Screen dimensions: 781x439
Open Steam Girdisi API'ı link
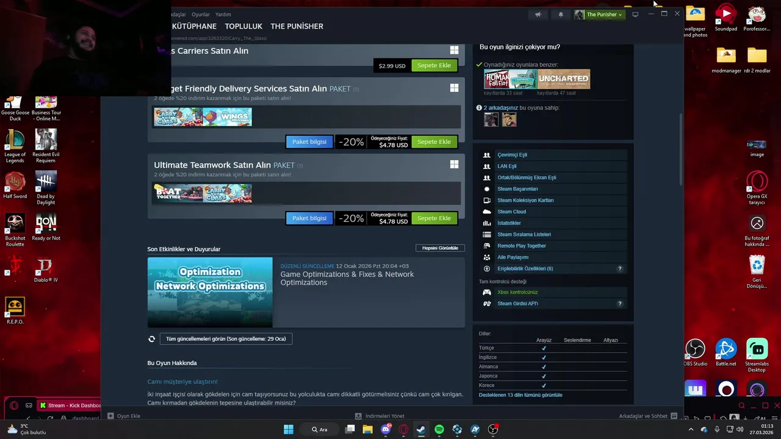(x=517, y=304)
